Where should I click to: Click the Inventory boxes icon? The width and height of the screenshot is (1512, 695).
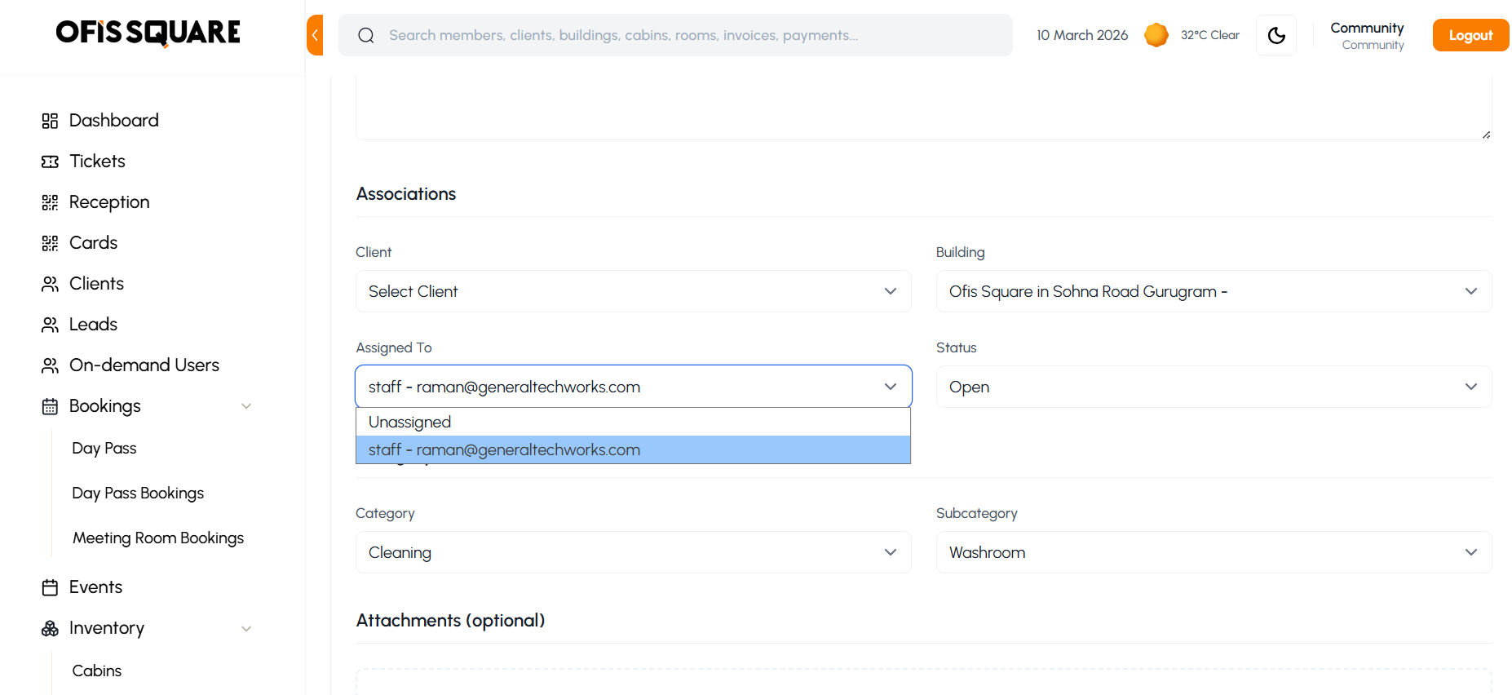(50, 628)
